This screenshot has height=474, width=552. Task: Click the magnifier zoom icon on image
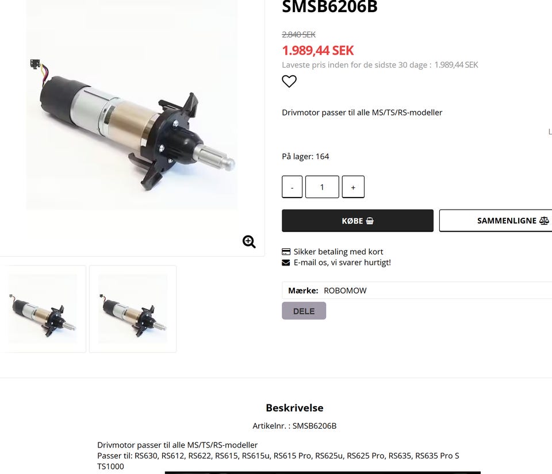(x=249, y=241)
